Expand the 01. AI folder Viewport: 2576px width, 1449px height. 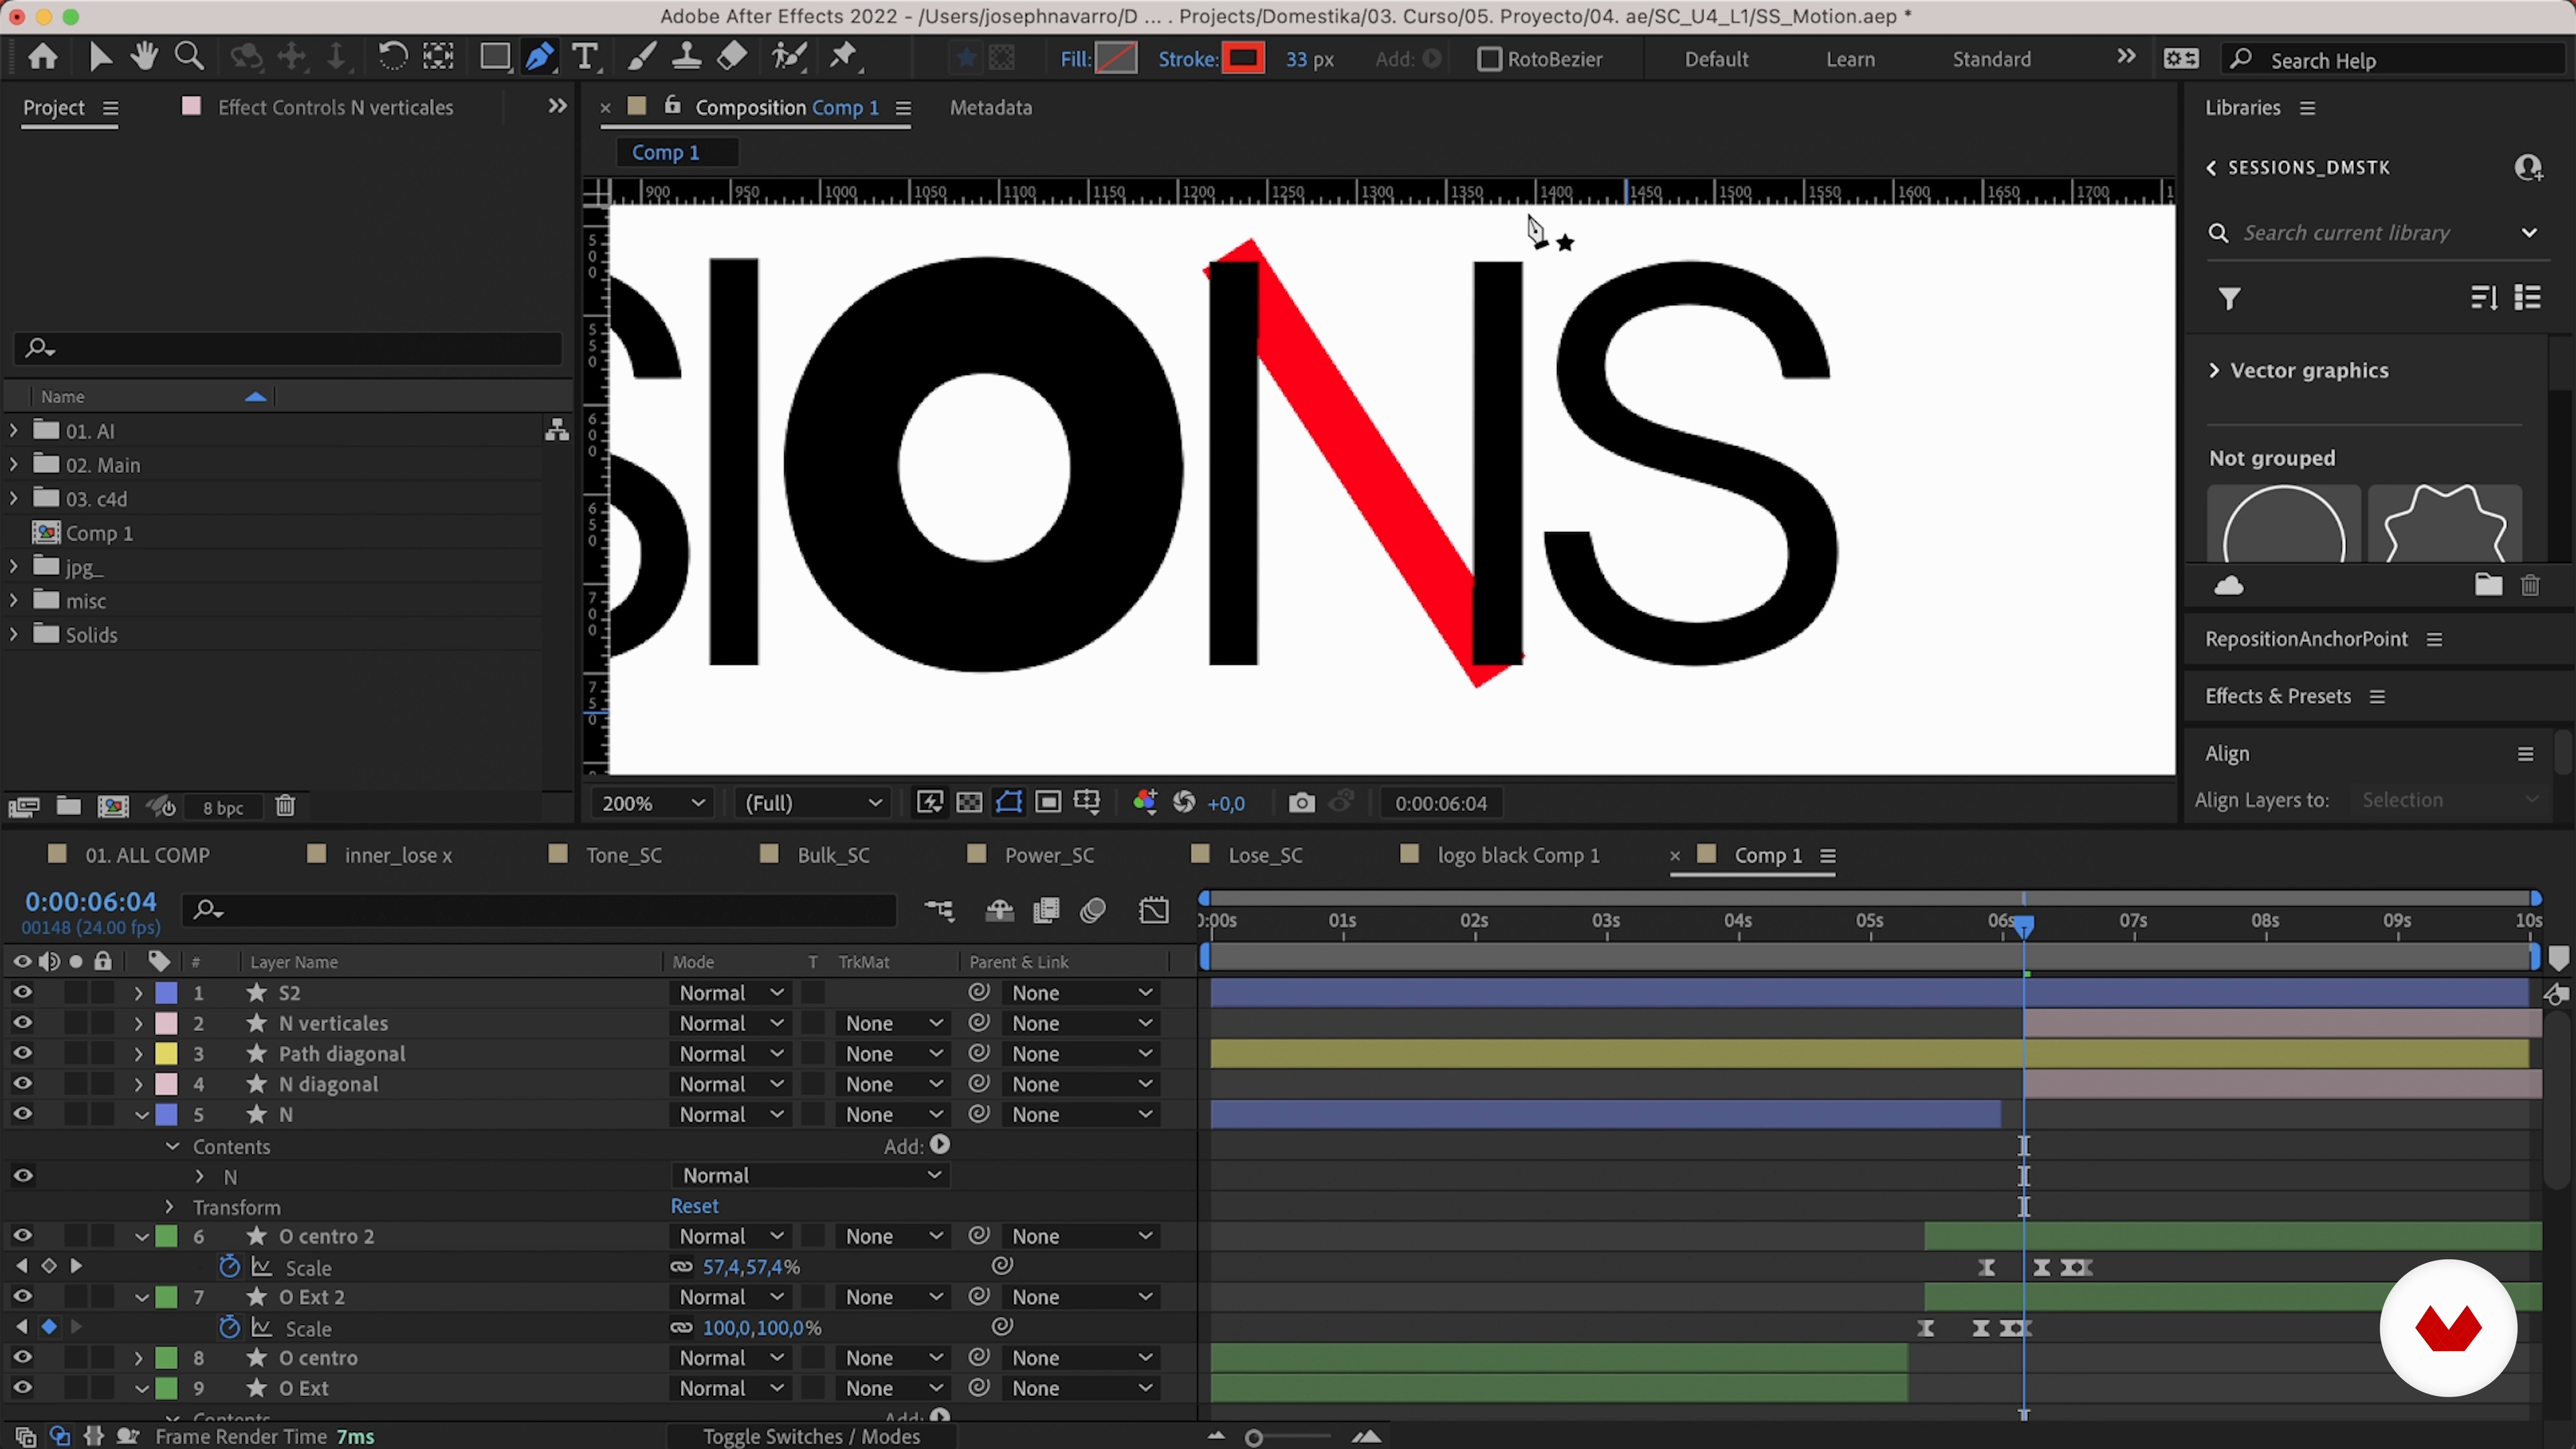pos(13,431)
